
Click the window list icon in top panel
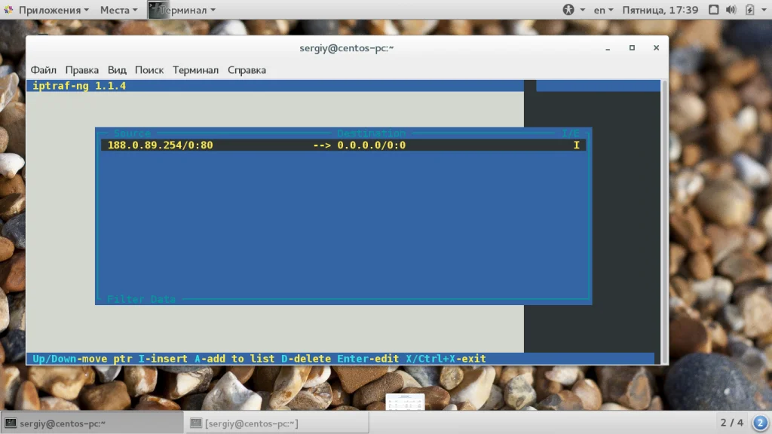click(x=713, y=10)
